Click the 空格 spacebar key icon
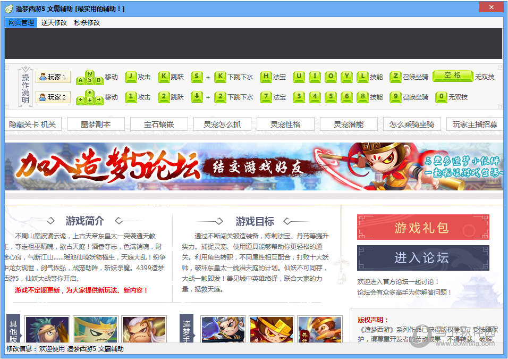The image size is (508, 359). click(x=453, y=76)
